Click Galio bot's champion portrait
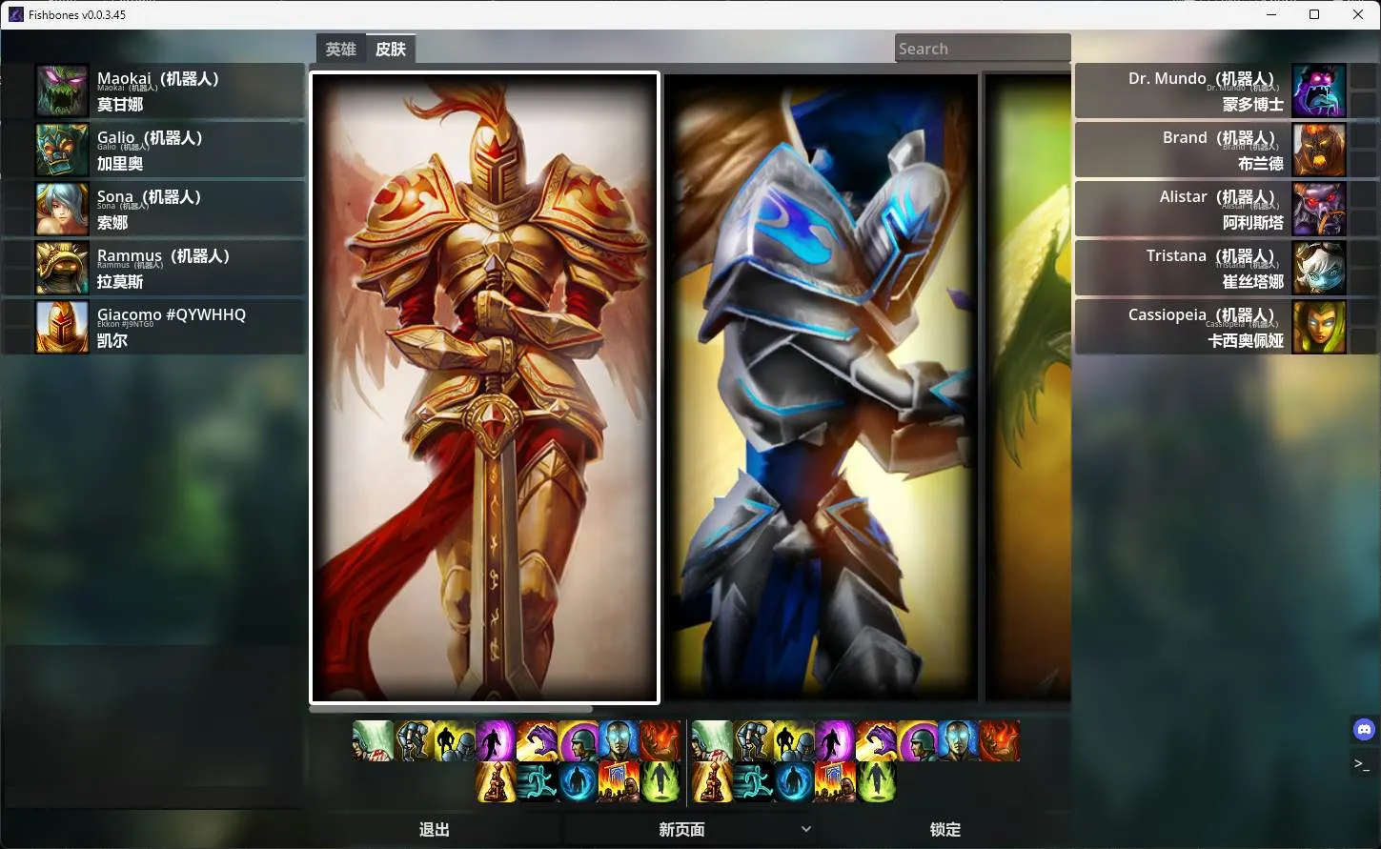This screenshot has width=1381, height=849. 62,150
